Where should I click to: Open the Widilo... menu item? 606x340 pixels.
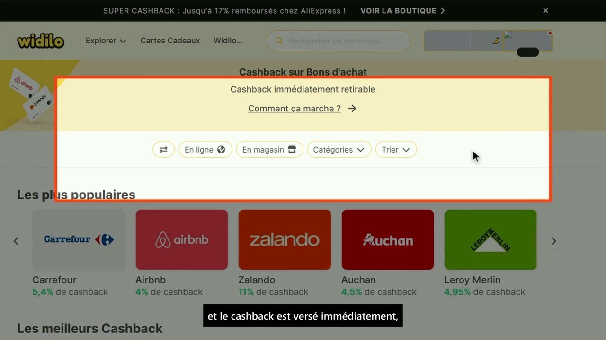228,41
